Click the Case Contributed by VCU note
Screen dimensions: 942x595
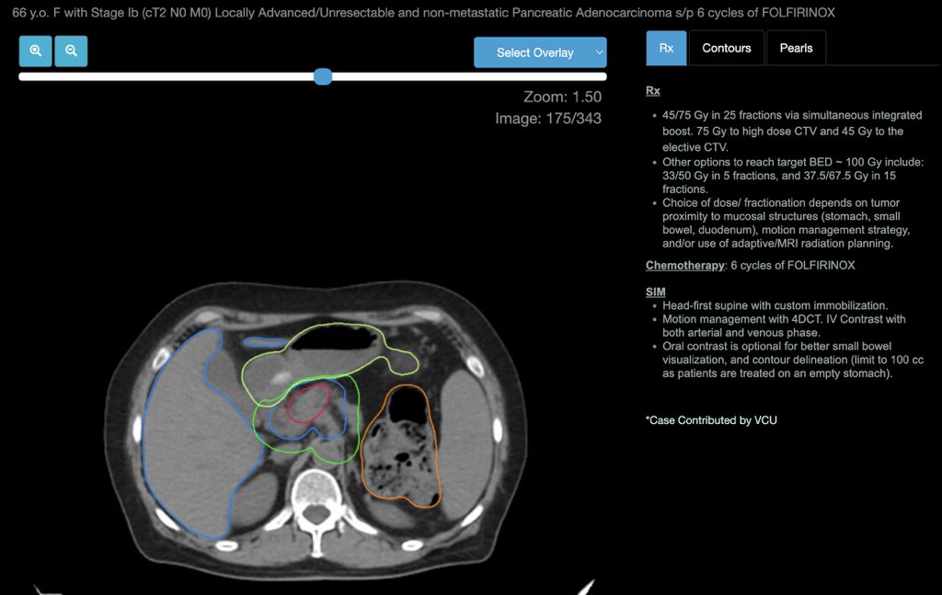click(x=711, y=420)
